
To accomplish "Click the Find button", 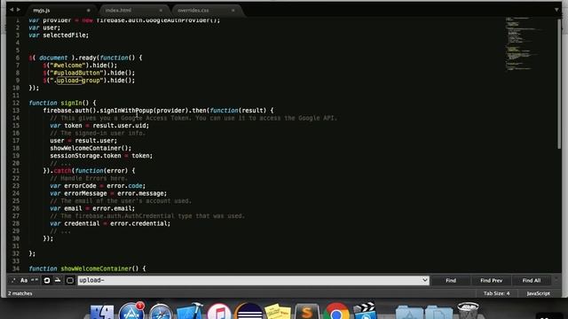I will pyautogui.click(x=451, y=280).
